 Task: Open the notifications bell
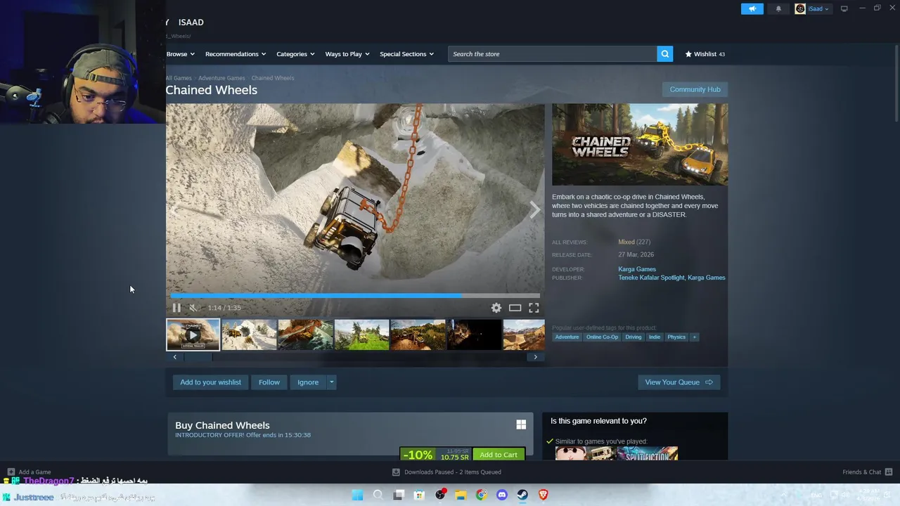click(x=778, y=8)
